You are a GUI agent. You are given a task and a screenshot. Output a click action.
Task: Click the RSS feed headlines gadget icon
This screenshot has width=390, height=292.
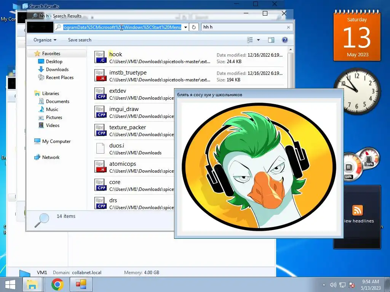coord(357,211)
